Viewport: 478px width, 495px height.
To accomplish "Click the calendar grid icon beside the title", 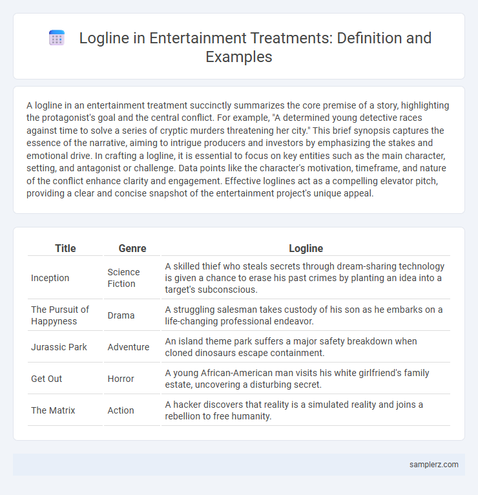I will pyautogui.click(x=57, y=38).
